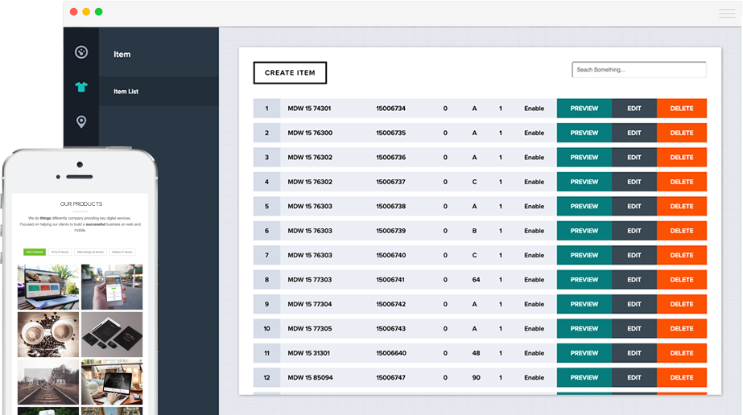This screenshot has width=743, height=415.
Task: Click the Create Item button
Action: click(x=290, y=73)
